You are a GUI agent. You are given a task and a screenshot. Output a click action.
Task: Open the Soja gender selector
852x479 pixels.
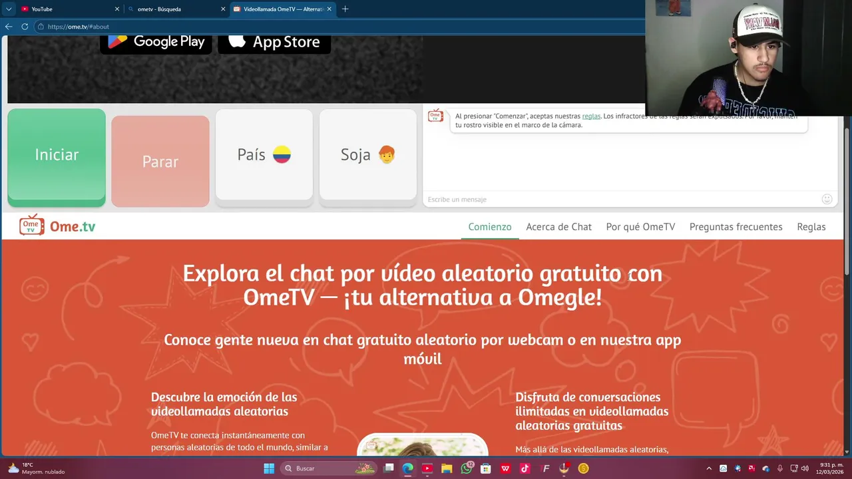368,154
